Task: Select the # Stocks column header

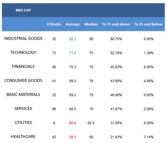Action: pyautogui.click(x=54, y=24)
